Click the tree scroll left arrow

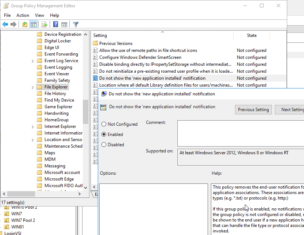coord(4,194)
